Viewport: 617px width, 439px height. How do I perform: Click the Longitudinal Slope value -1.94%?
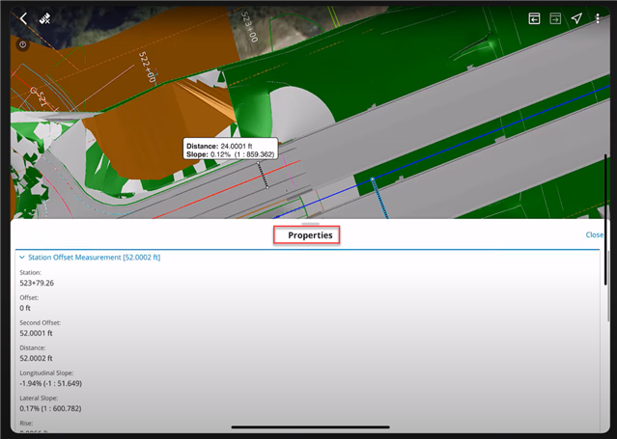click(x=51, y=383)
